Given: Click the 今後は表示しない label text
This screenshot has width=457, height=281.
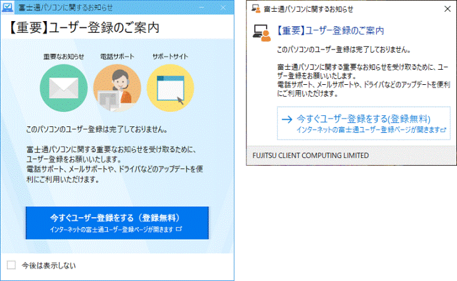Looking at the screenshot, I should point(49,265).
